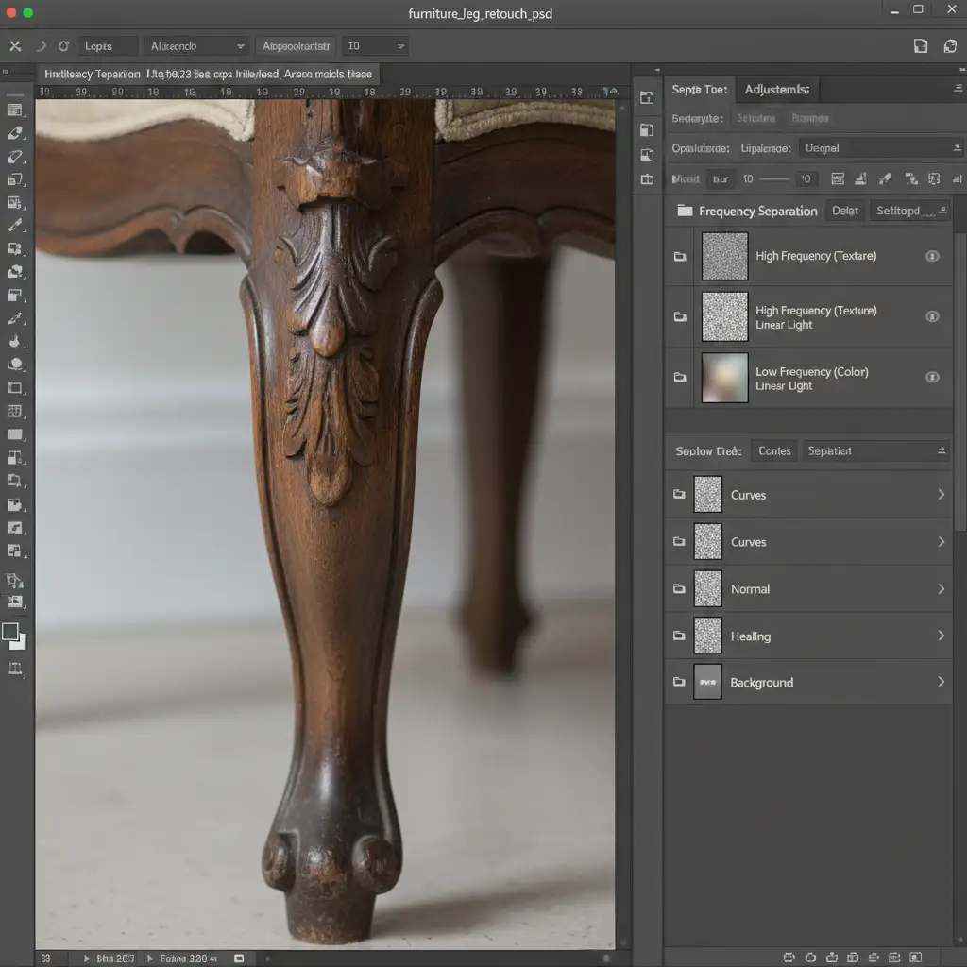The width and height of the screenshot is (967, 967).
Task: Click the search icon at the top right
Action: (951, 45)
